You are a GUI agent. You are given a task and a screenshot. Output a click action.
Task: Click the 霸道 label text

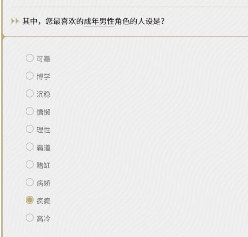pyautogui.click(x=44, y=148)
